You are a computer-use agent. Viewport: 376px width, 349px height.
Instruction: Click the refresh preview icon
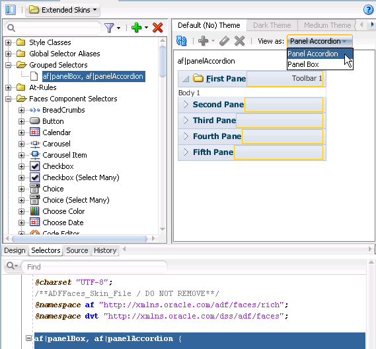coord(181,41)
